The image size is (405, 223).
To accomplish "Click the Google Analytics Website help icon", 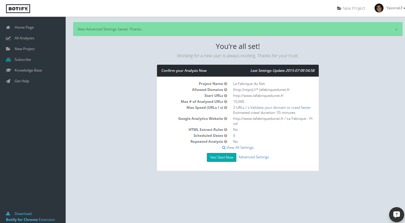I will 226,119.
